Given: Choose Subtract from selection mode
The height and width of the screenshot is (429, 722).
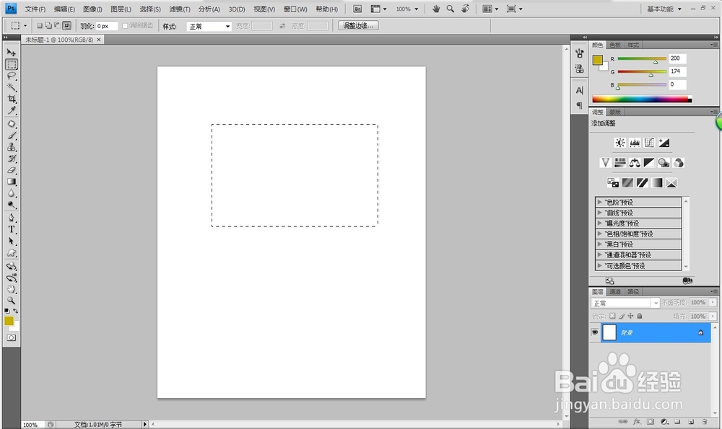Looking at the screenshot, I should coord(57,26).
